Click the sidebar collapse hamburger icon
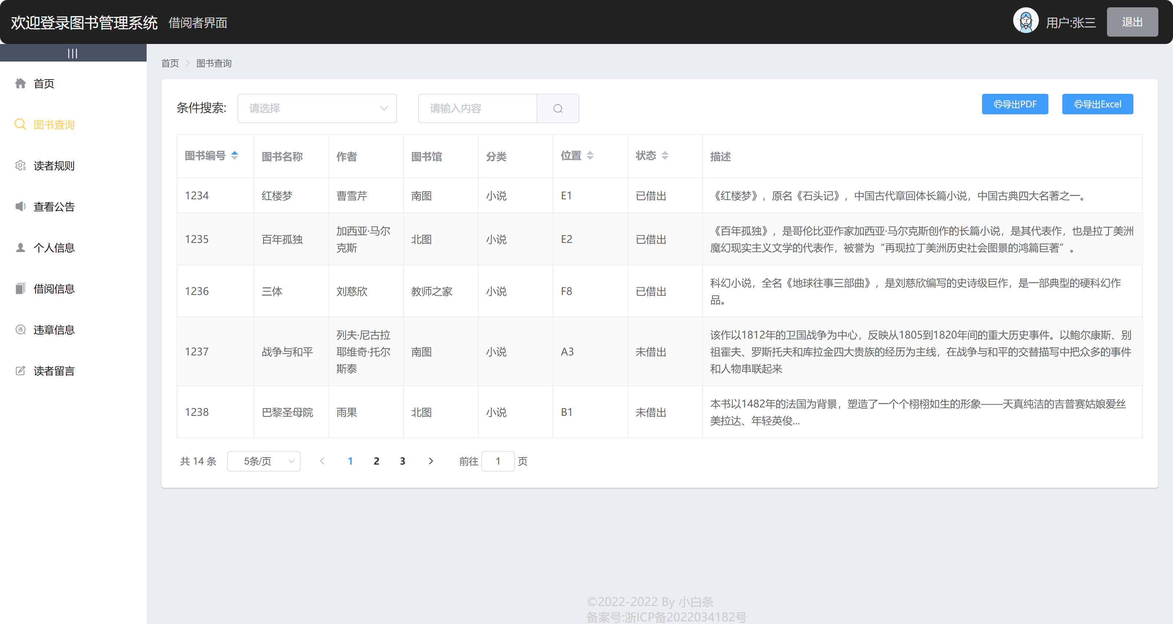The image size is (1173, 624). click(x=73, y=53)
